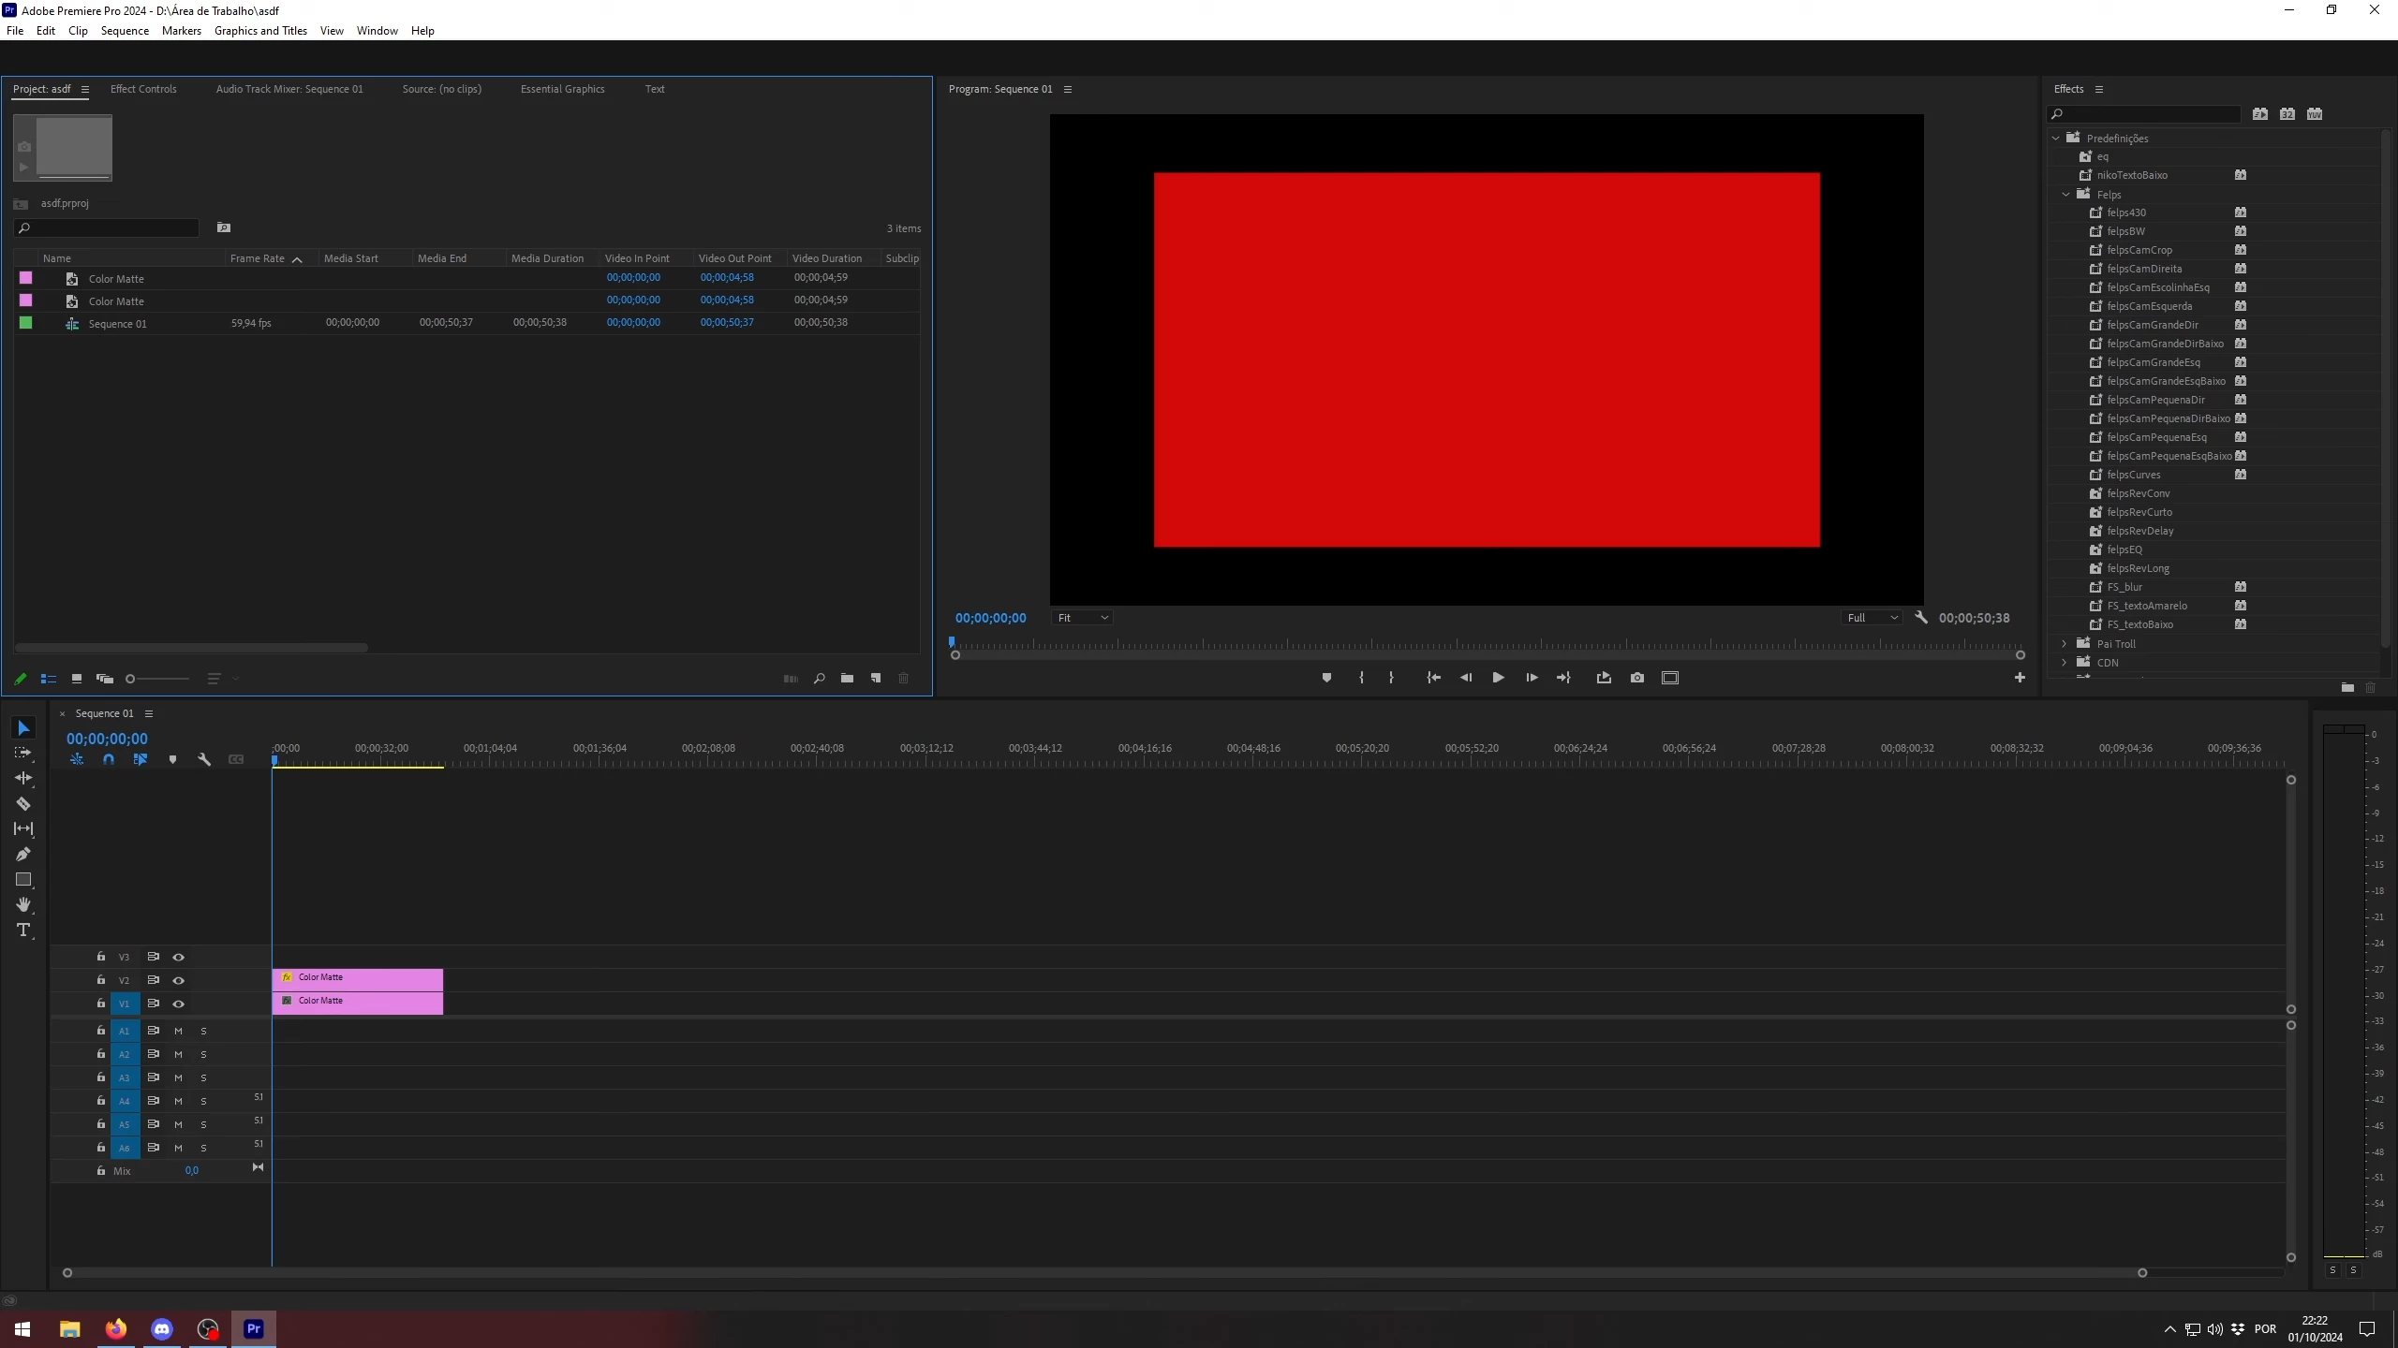Mute audio track A1
Viewport: 2398px width, 1348px height.
click(x=178, y=1031)
